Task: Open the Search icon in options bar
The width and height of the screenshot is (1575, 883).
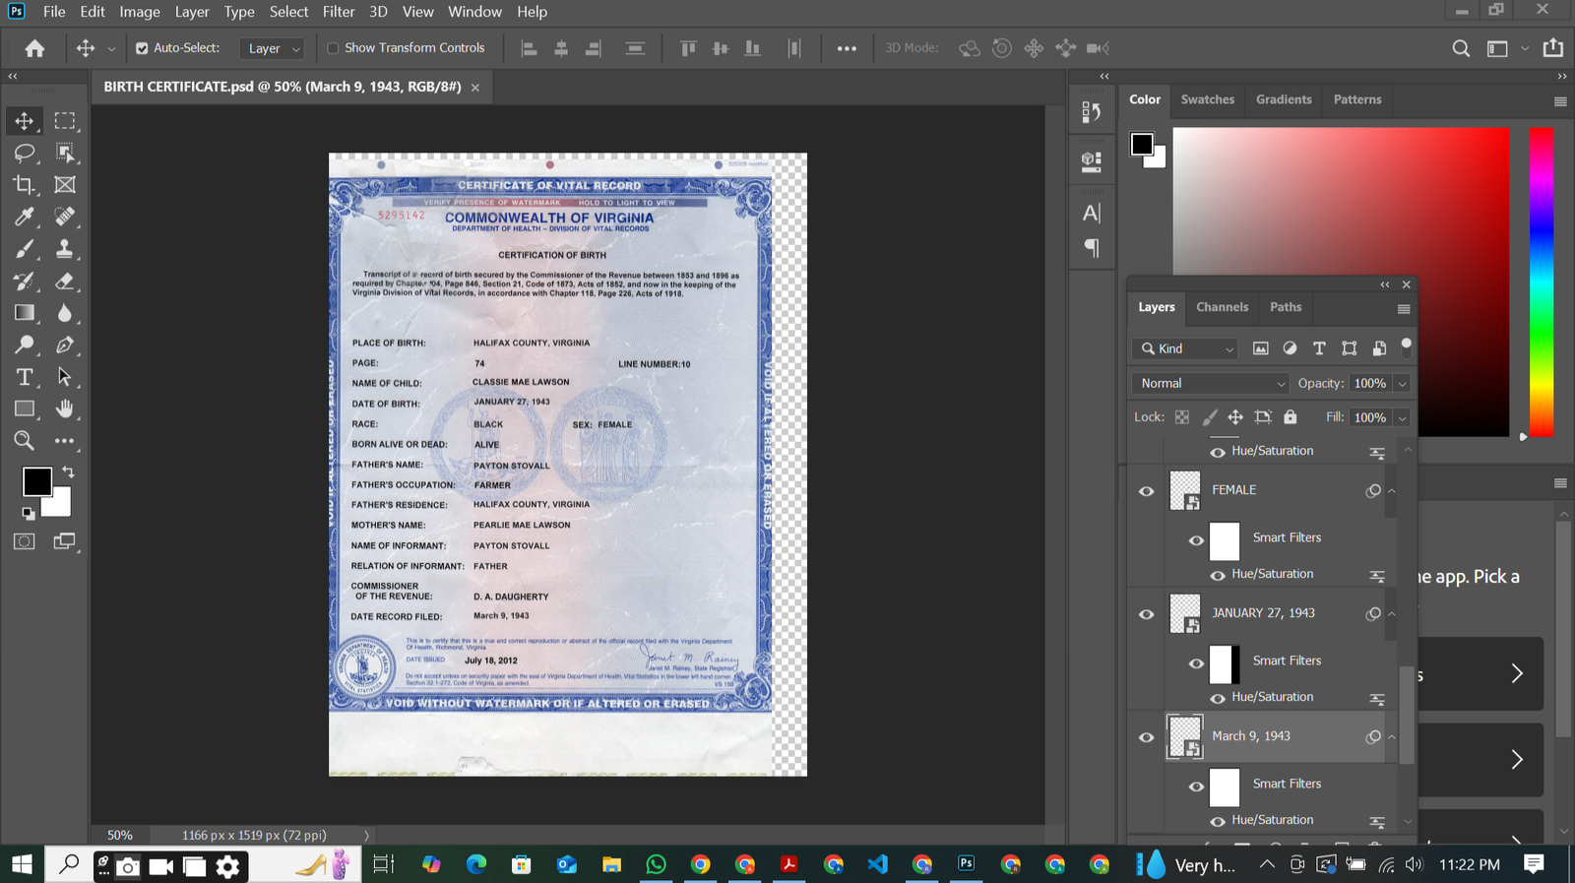Action: tap(1461, 48)
